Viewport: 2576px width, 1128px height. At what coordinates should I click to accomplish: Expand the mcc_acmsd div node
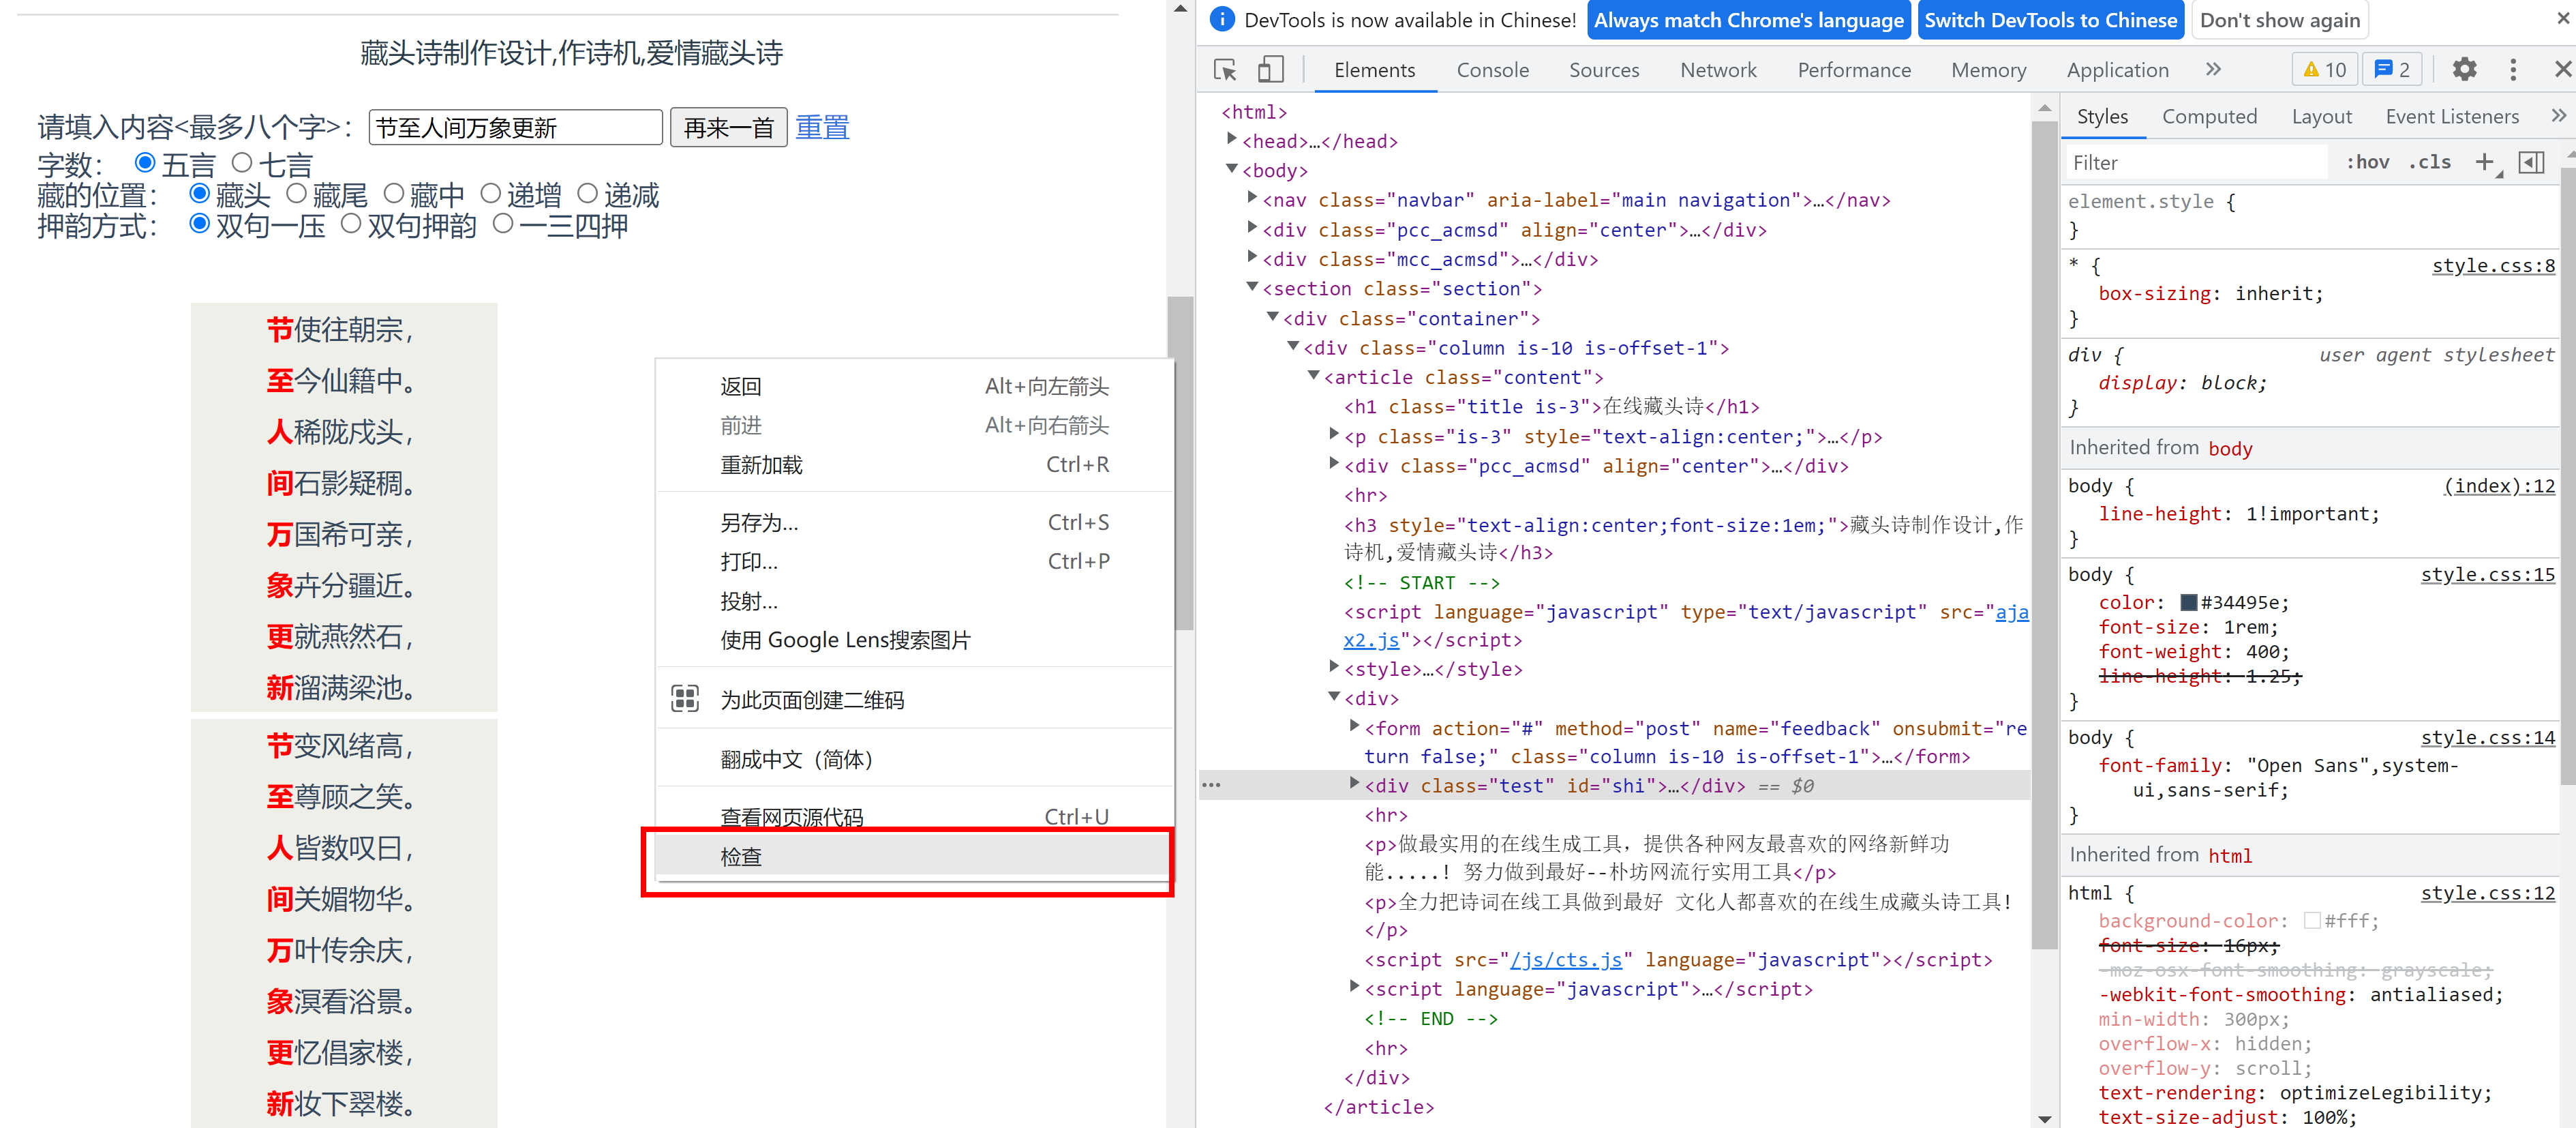coord(1252,257)
